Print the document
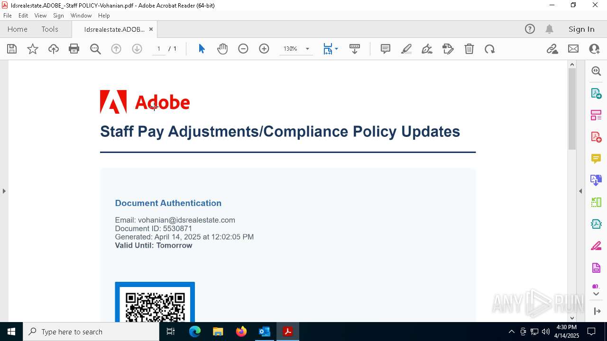The image size is (607, 341). tap(74, 49)
